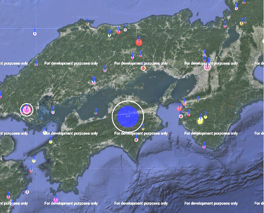The width and height of the screenshot is (264, 213).
Task: Click the large blue circle on Shikoku
Action: [128, 116]
